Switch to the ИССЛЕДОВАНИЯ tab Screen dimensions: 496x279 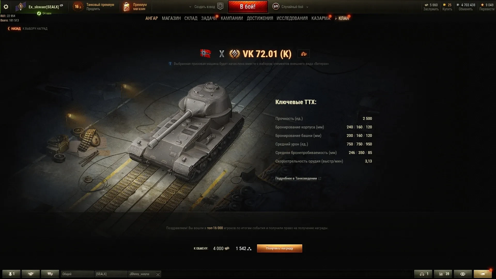point(292,18)
